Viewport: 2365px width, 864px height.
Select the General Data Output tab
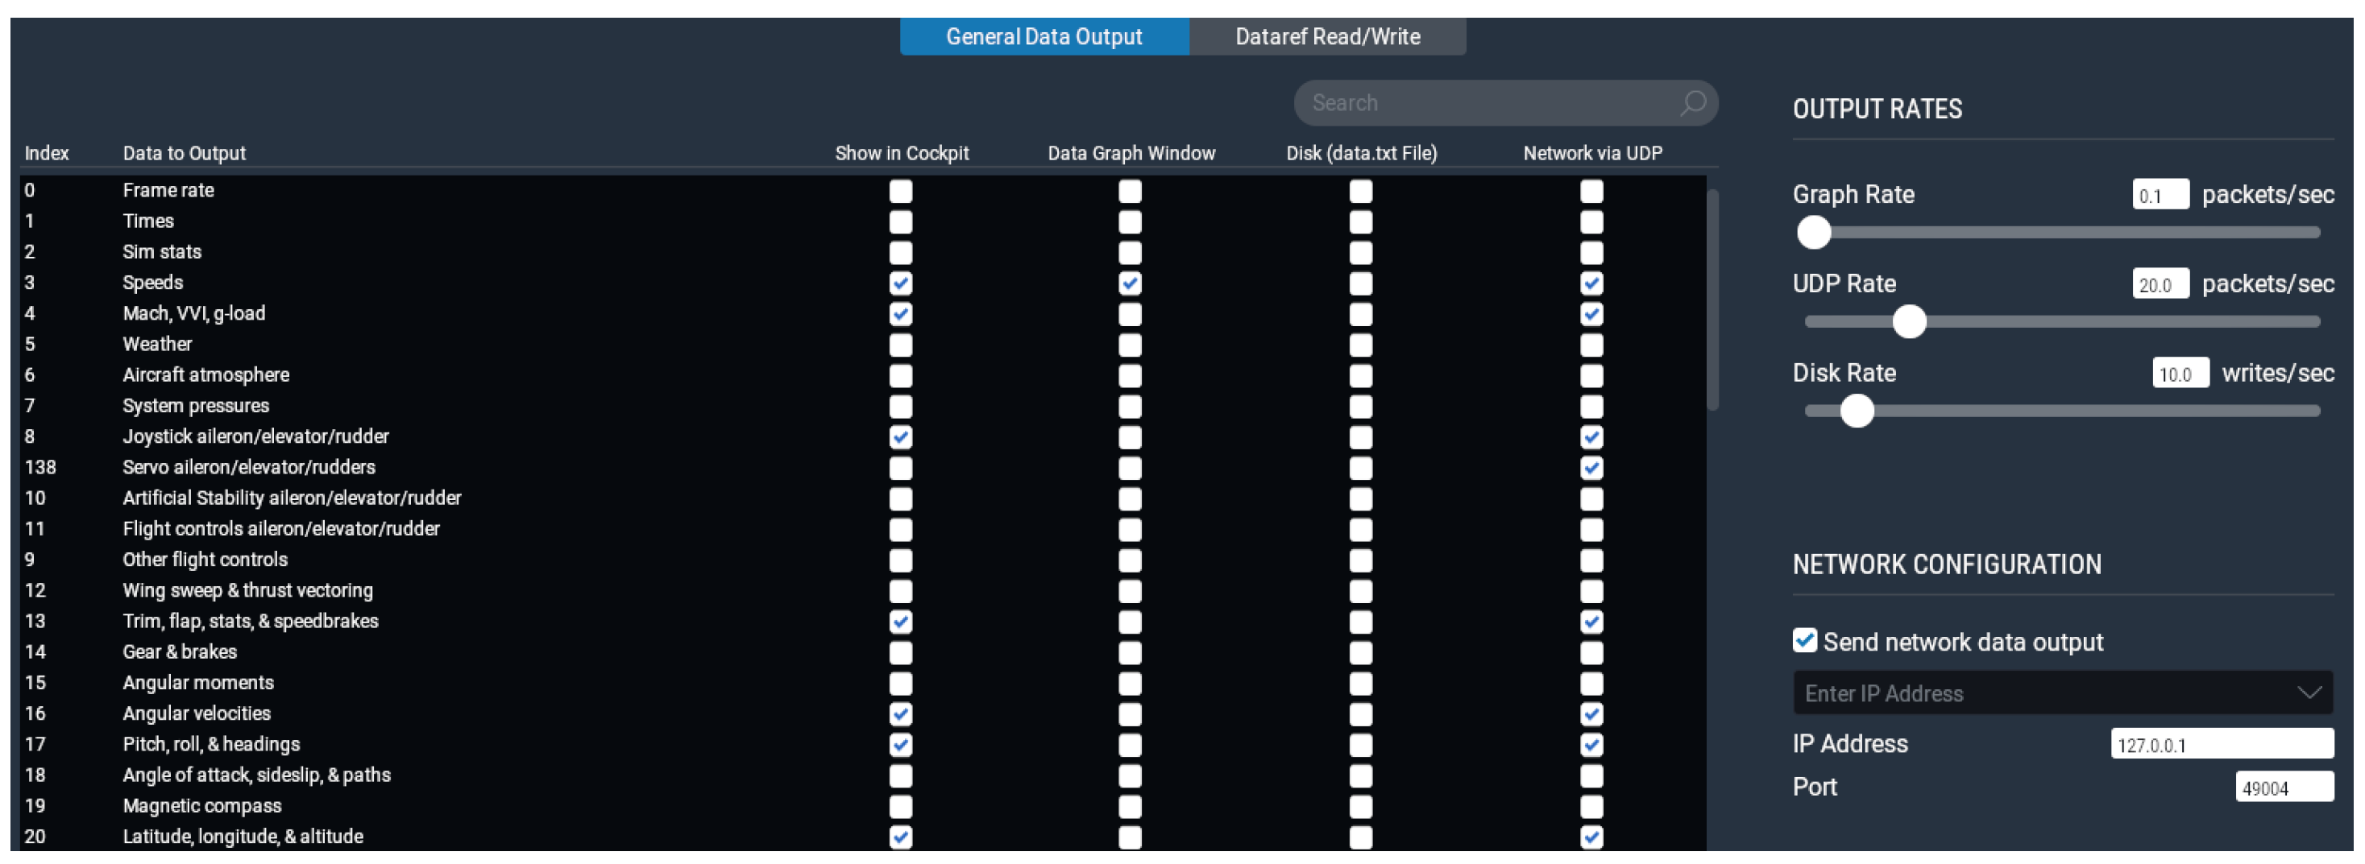pyautogui.click(x=1043, y=37)
